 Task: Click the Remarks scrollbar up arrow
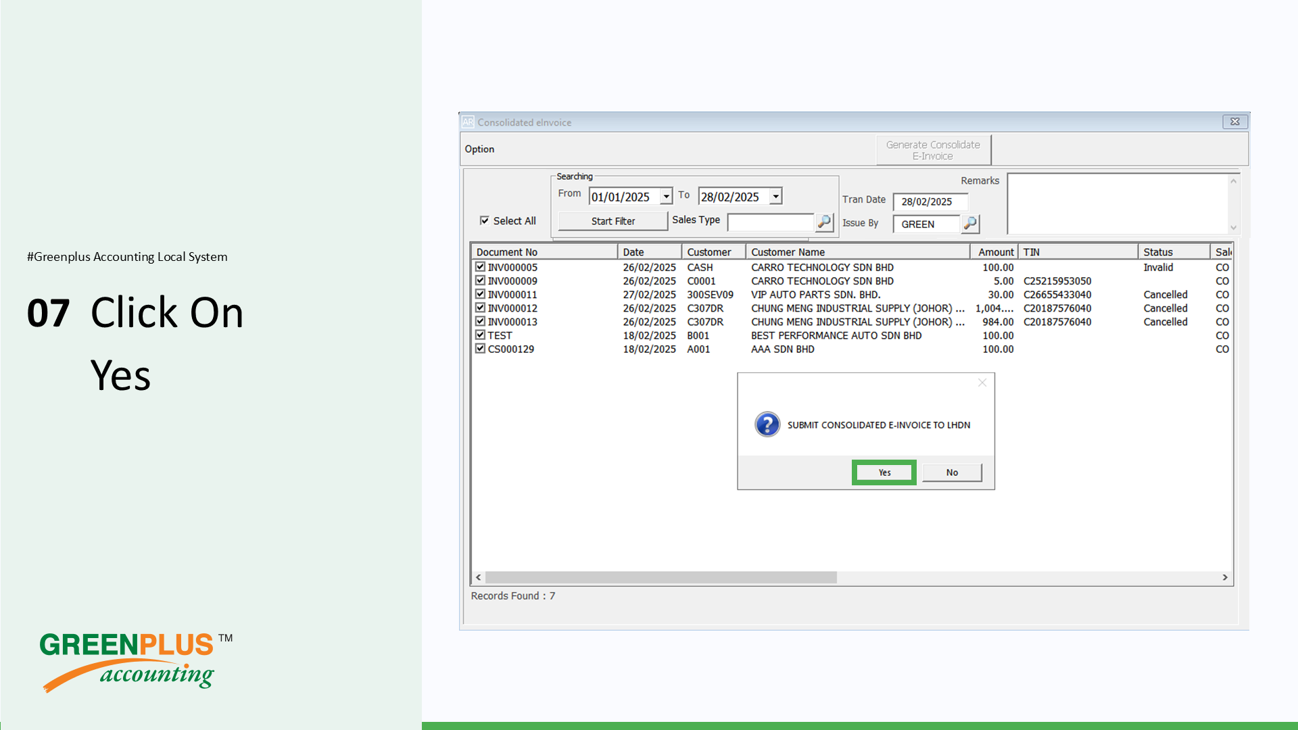point(1233,181)
